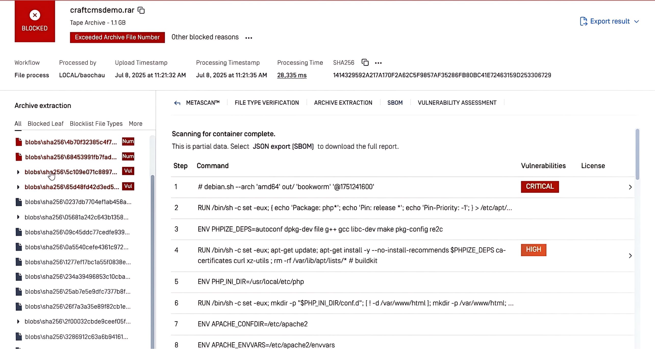Click Num badge on 68453991fb7fad blob
This screenshot has width=655, height=349.
(128, 156)
